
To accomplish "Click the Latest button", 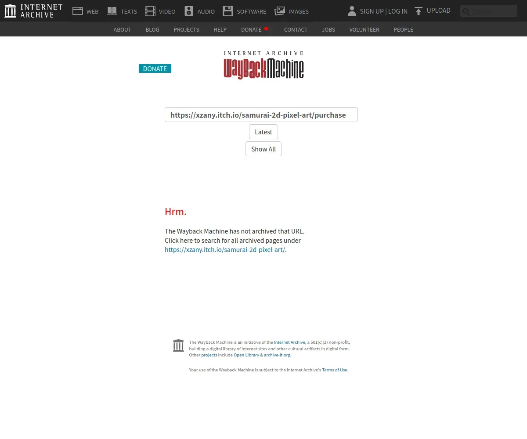I will pos(263,132).
